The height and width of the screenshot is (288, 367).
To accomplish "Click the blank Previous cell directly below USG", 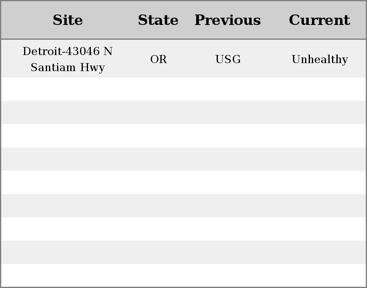I will coord(228,89).
